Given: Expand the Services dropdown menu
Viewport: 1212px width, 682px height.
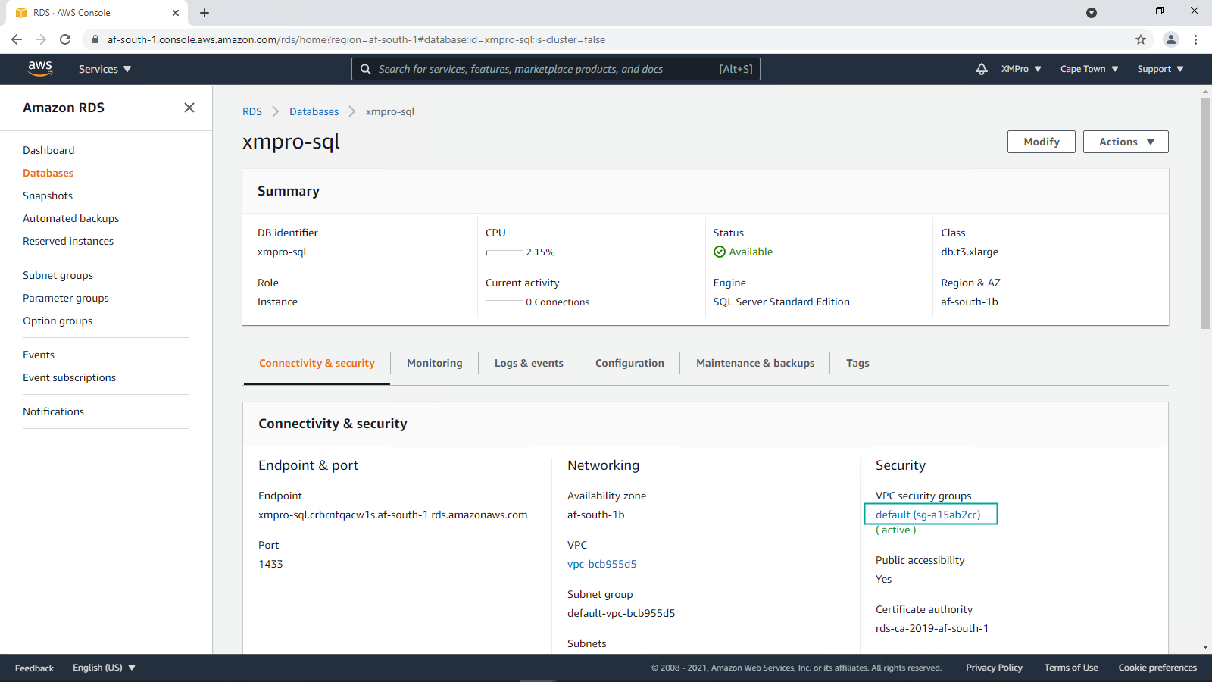Looking at the screenshot, I should 105,69.
